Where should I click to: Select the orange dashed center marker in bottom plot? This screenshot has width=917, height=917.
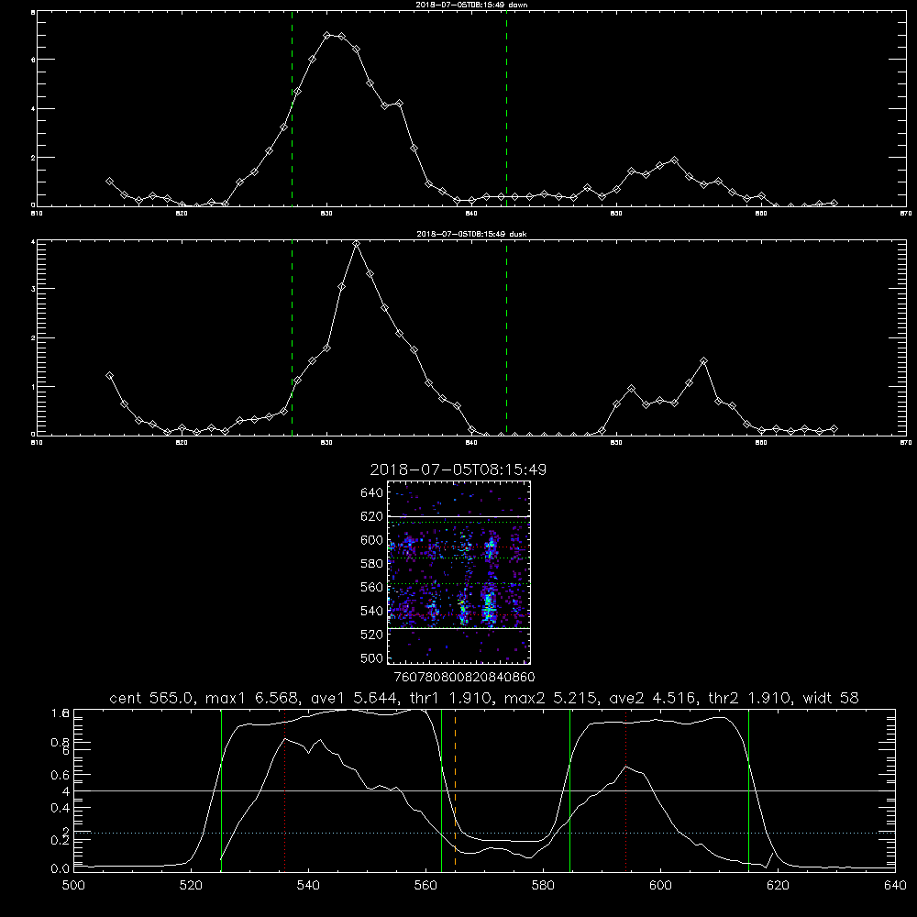[x=455, y=790]
